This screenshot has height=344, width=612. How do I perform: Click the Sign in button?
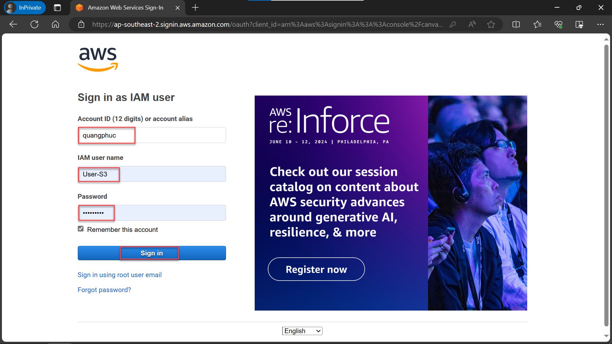(x=152, y=253)
